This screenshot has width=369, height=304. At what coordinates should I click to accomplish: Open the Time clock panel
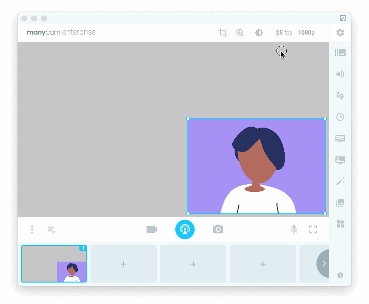pos(340,117)
